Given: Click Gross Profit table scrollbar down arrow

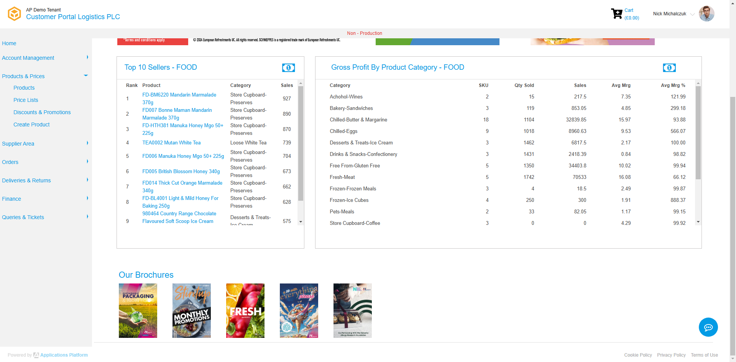Looking at the screenshot, I should [698, 222].
